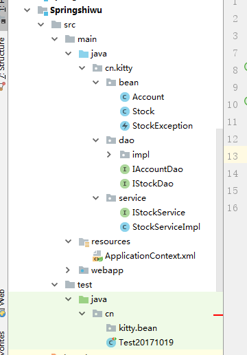Click the Springshiwu module folder icon
The height and width of the screenshot is (355, 247).
coord(43,10)
